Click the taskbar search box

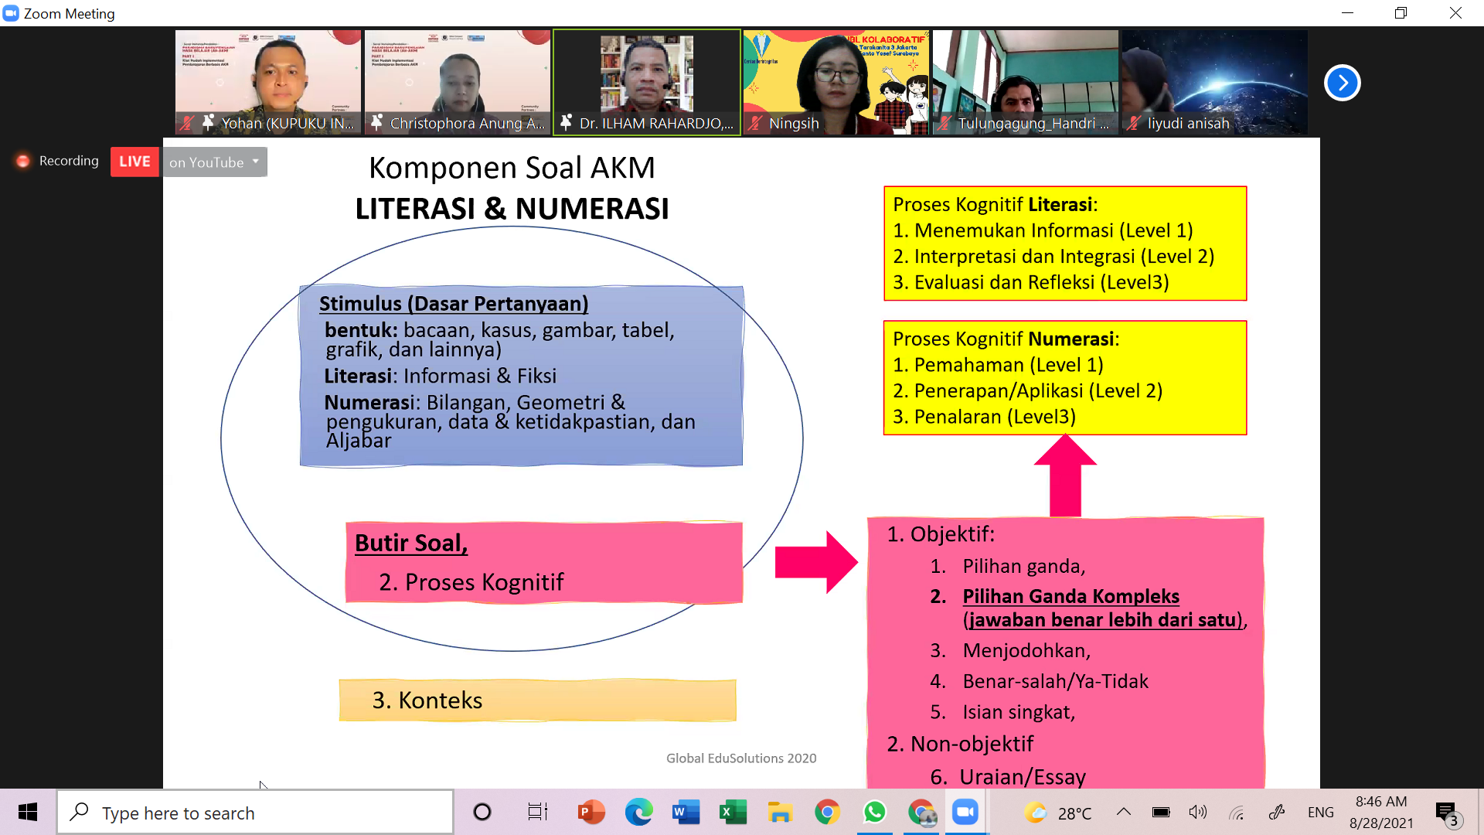[255, 813]
